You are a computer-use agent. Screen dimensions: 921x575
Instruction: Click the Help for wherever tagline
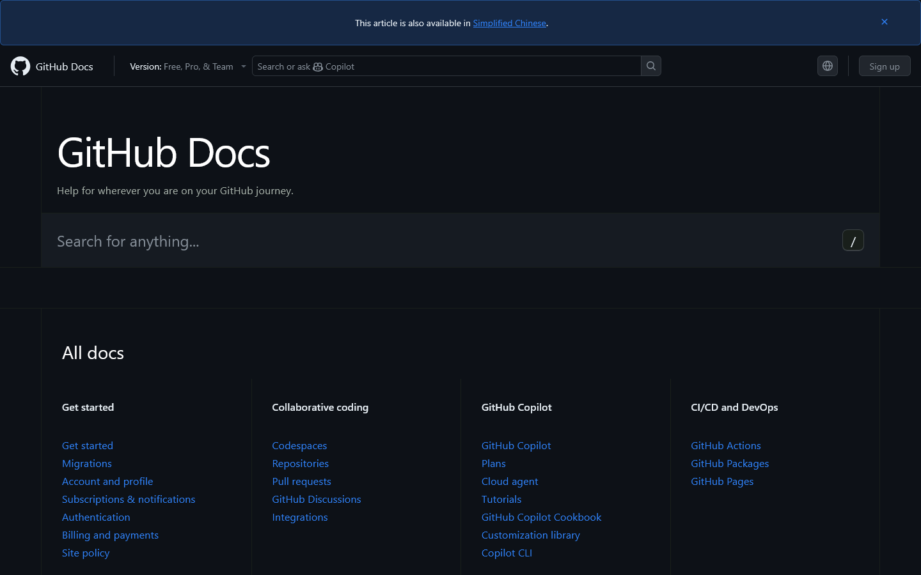pos(175,190)
